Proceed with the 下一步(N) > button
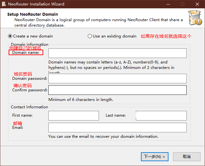 coord(154,157)
